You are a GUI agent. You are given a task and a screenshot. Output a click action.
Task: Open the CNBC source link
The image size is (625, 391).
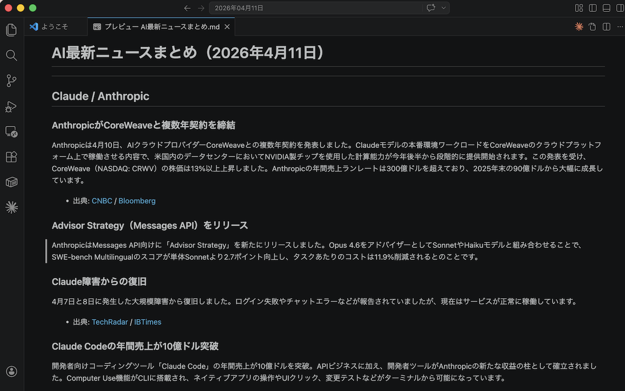pyautogui.click(x=102, y=200)
